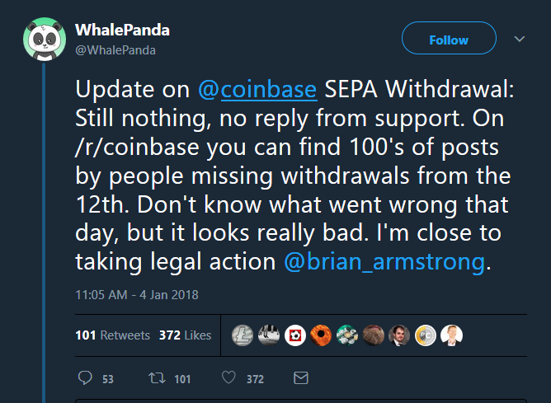View the list of 101 Retweets

point(112,335)
